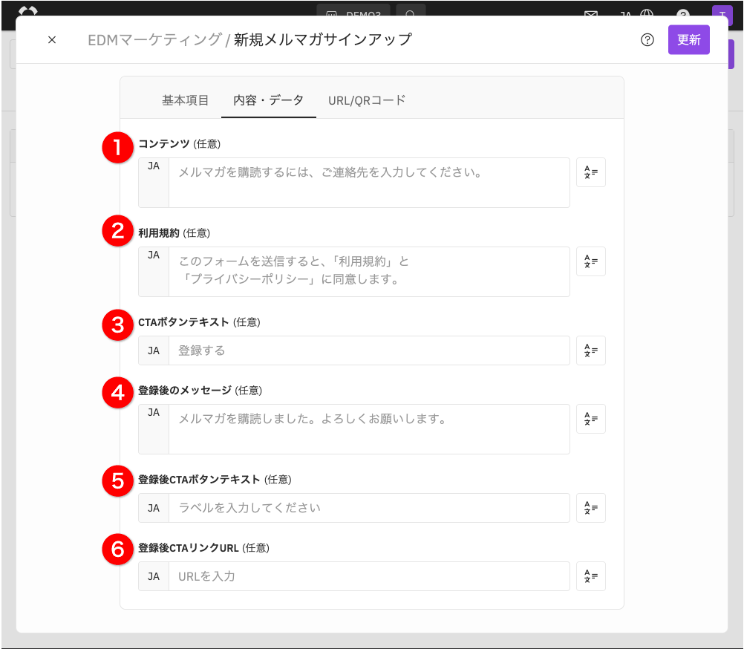
Task: Open translation options for 利用規約 field
Action: coord(591,261)
